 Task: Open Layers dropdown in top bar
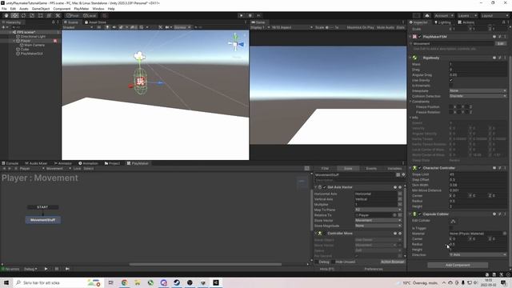[x=467, y=16]
